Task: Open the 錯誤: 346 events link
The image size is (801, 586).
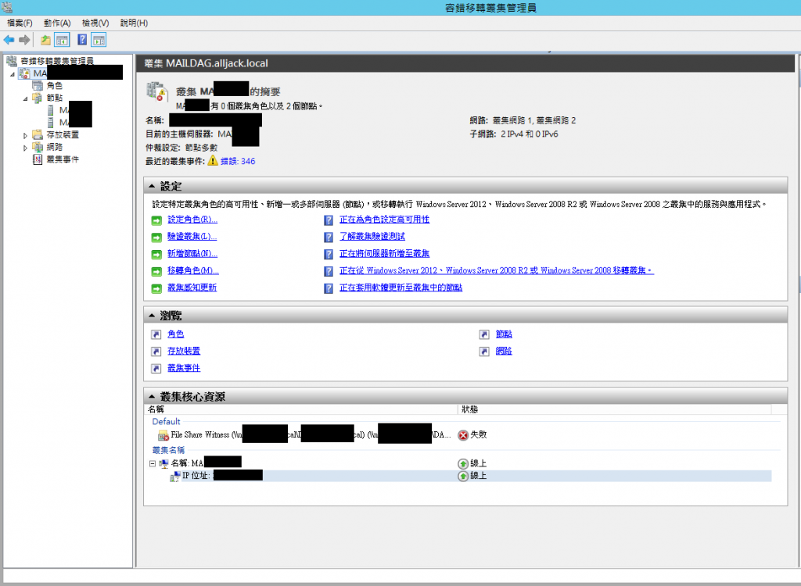Action: [x=238, y=161]
